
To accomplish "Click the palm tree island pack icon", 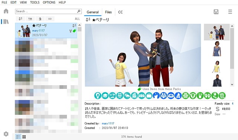I will click(x=112, y=96).
